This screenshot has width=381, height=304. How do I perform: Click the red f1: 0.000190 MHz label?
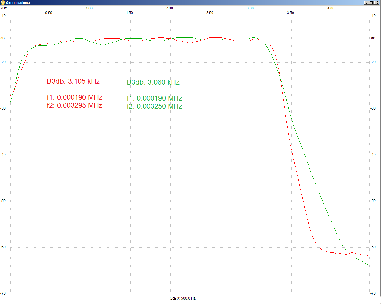click(x=74, y=97)
